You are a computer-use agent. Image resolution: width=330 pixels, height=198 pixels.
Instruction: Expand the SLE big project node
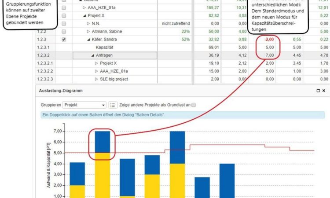tap(96, 79)
